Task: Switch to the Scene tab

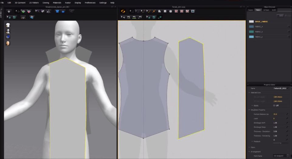Action: (250, 10)
